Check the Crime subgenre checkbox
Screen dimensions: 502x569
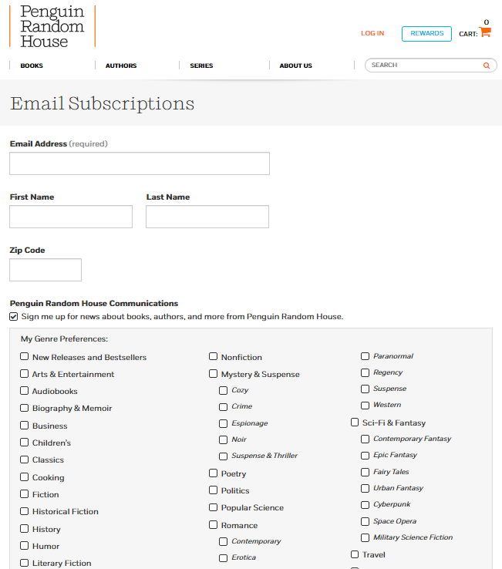click(223, 407)
